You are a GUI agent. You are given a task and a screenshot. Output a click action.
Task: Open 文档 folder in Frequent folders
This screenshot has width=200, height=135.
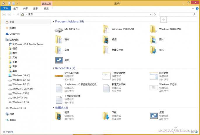59,50
